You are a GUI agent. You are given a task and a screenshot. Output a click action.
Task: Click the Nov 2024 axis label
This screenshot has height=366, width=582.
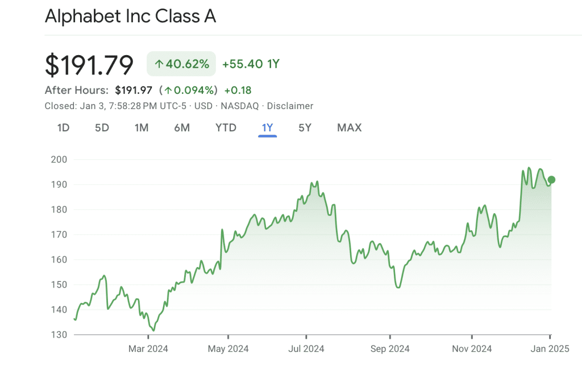coord(472,348)
